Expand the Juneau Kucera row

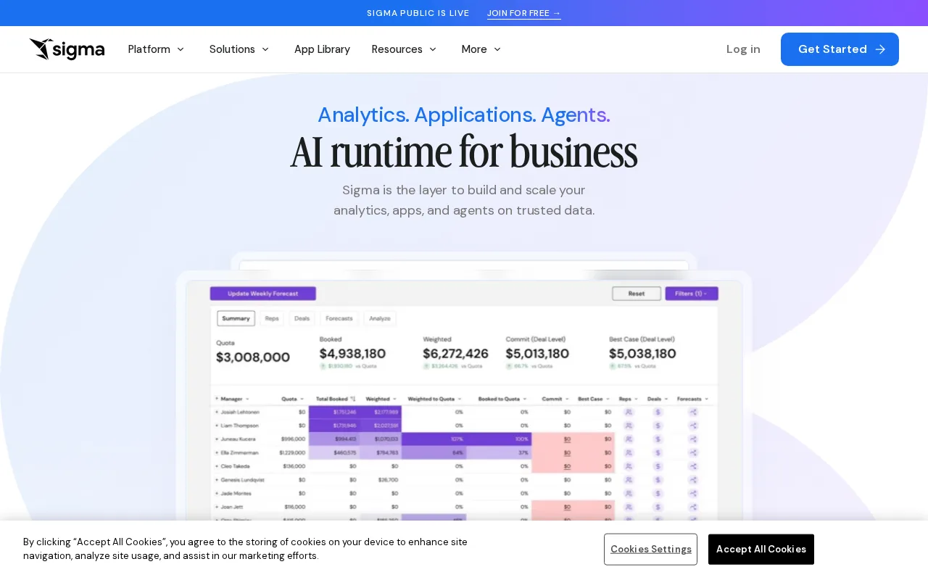(217, 439)
